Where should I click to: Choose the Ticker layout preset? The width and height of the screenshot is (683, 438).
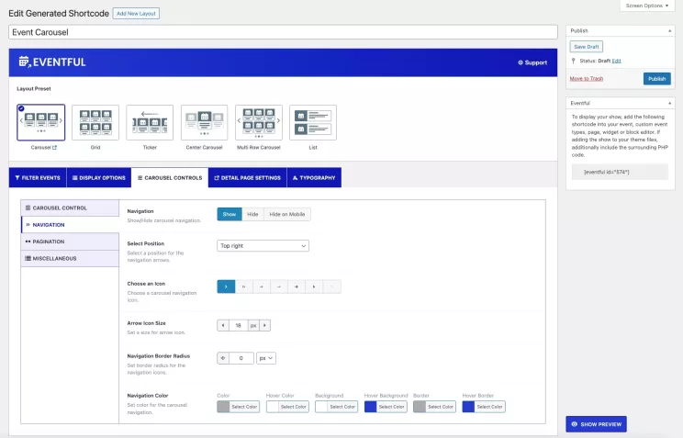pyautogui.click(x=149, y=123)
